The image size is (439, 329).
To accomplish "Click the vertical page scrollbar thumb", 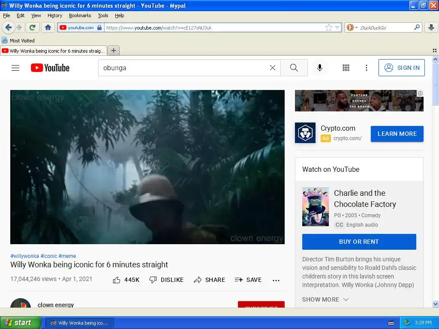I will 435,84.
